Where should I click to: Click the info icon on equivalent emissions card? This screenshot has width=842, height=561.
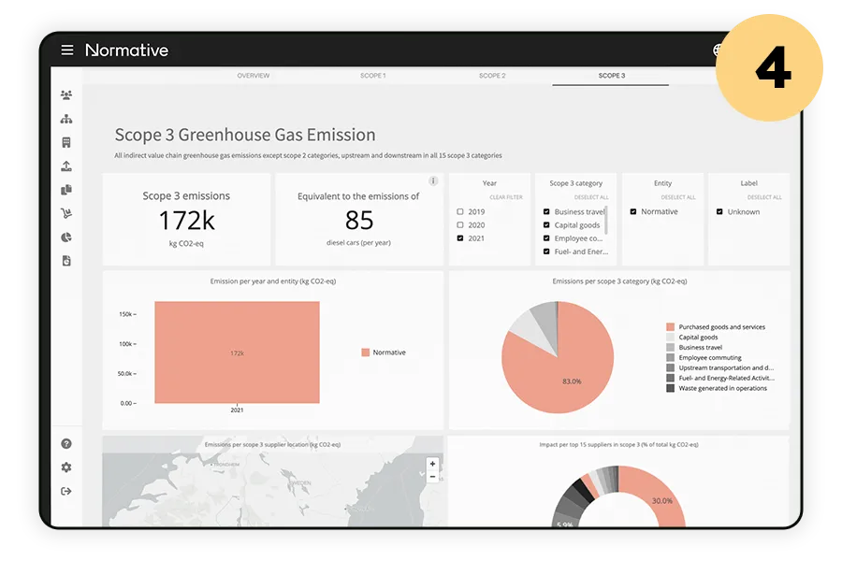pyautogui.click(x=433, y=180)
